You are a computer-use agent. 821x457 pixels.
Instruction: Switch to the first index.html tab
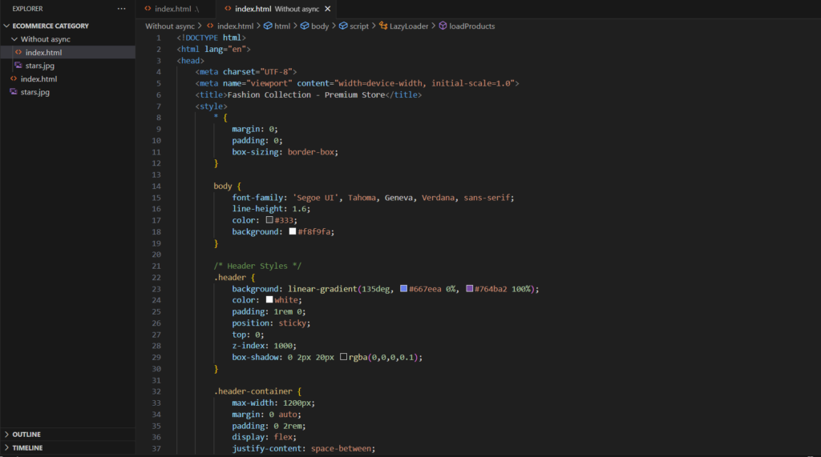point(172,8)
